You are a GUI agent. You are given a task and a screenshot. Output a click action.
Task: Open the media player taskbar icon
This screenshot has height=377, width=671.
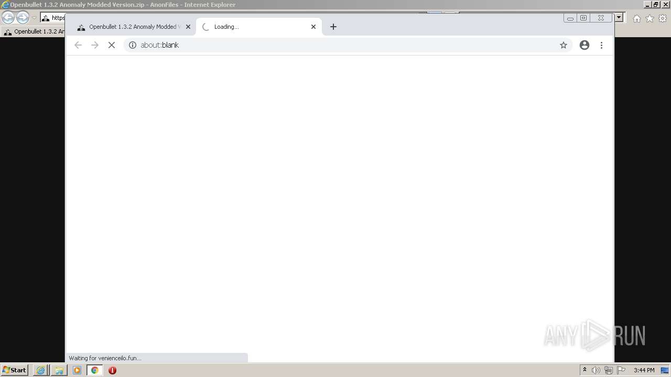pos(77,370)
